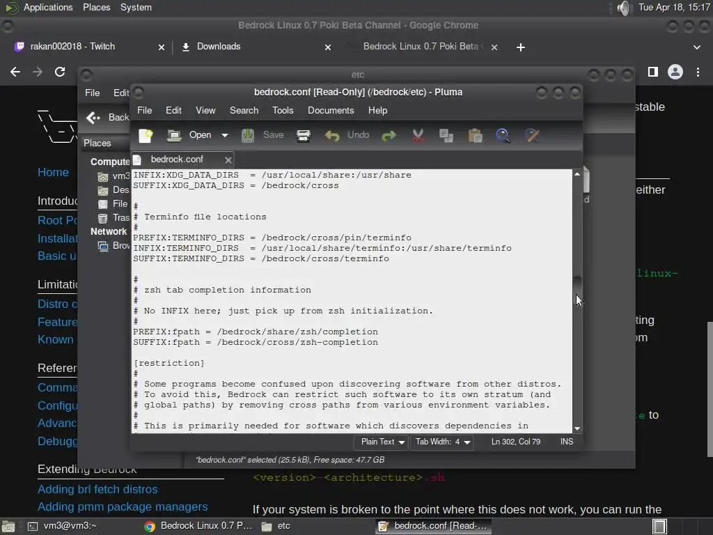Screen dimensions: 713x535
Task: Open Adding brl fetch distros link
Action: [x=97, y=489]
